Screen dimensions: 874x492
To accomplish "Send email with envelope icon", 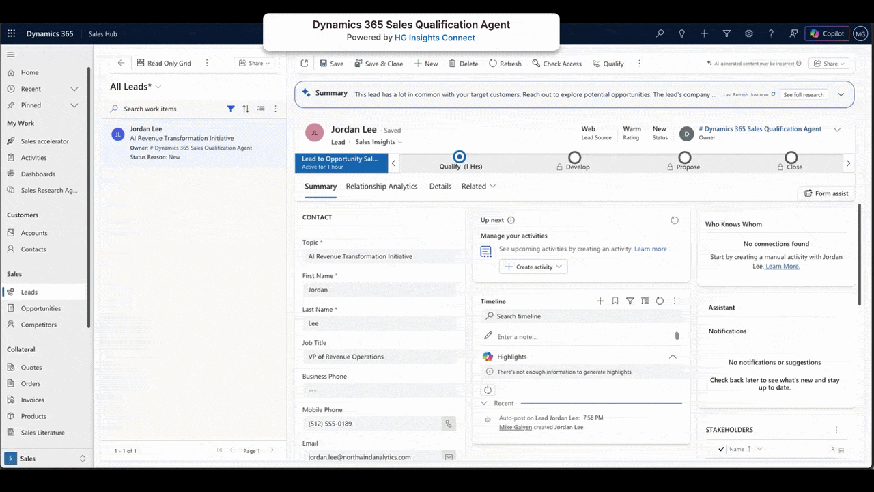I will (449, 456).
